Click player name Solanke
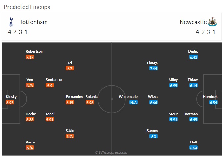 (x=92, y=97)
